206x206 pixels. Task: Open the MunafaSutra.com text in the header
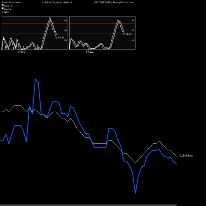123,2
